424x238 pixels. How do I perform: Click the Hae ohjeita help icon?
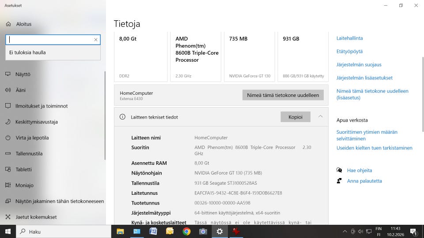(339, 170)
